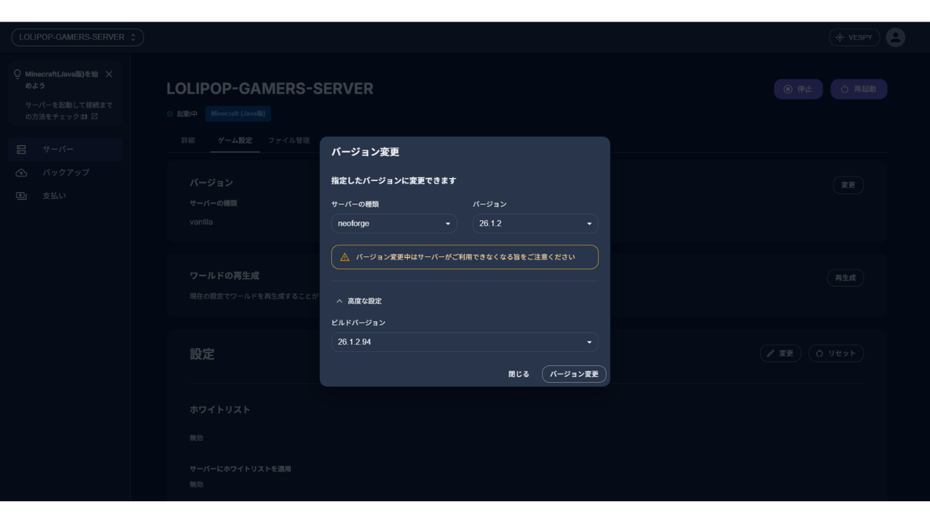Click サーバーにホワイトリストを適用 label
930x523 pixels.
tap(240, 469)
